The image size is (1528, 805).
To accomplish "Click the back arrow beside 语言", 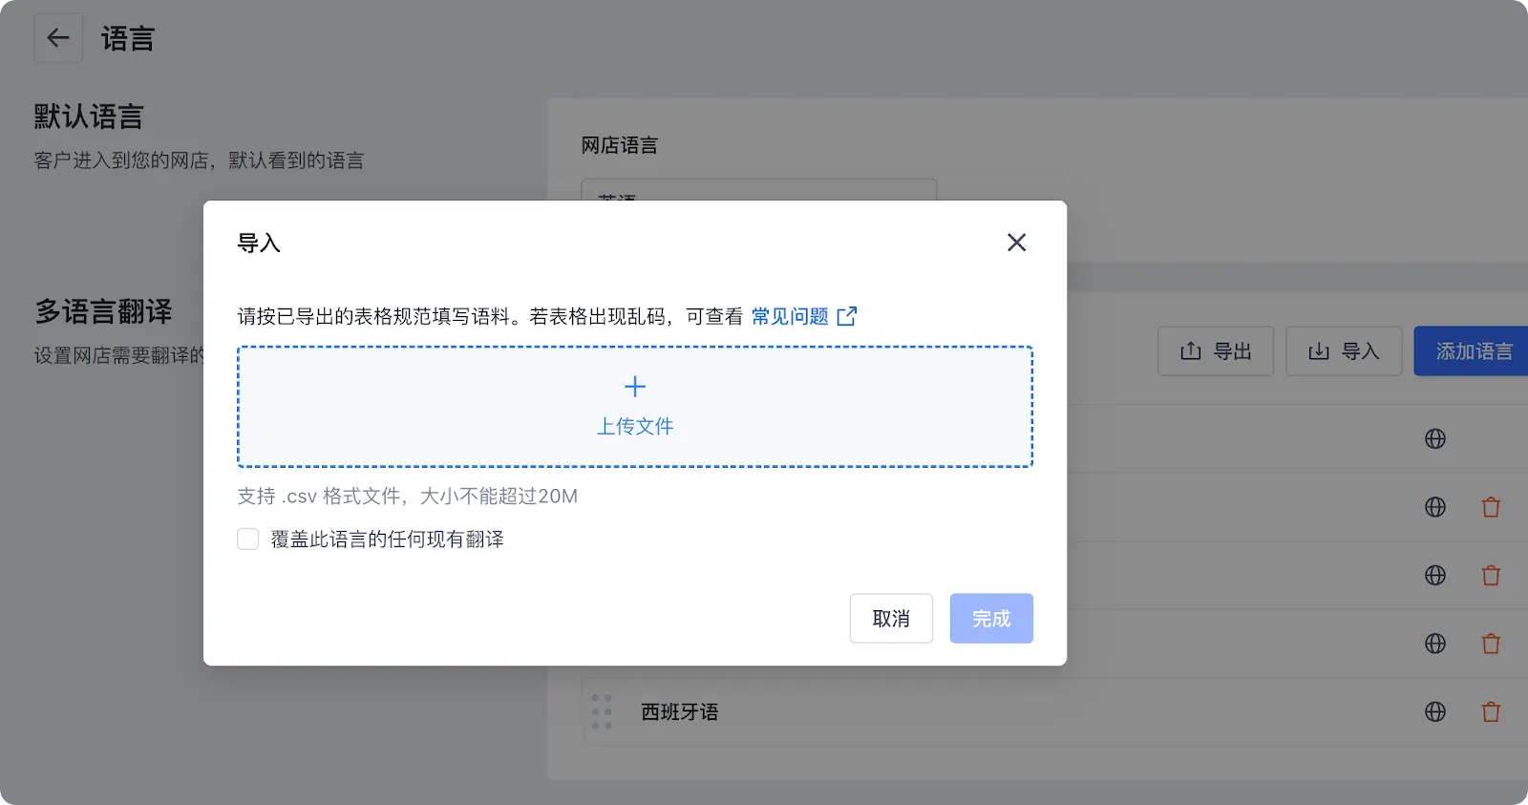I will (x=58, y=38).
